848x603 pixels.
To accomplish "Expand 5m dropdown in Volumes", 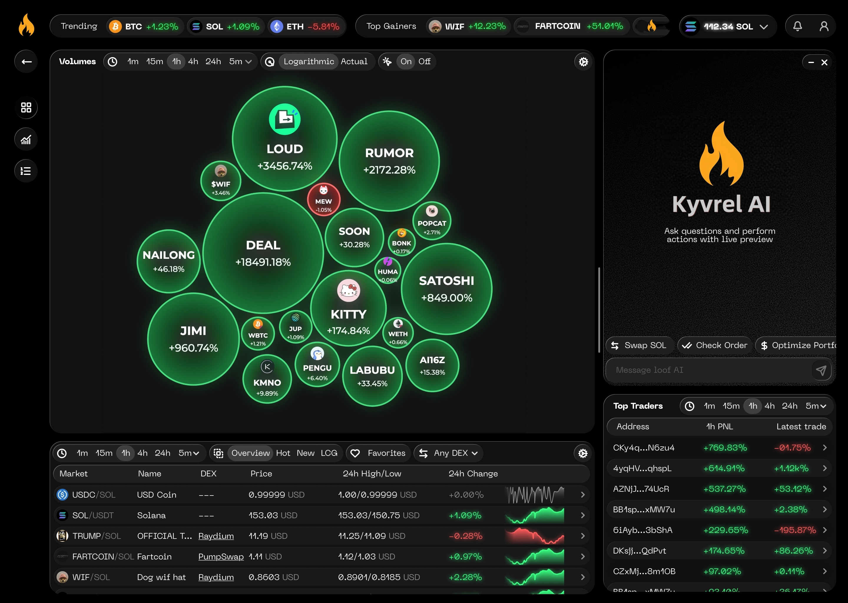I will [x=240, y=61].
